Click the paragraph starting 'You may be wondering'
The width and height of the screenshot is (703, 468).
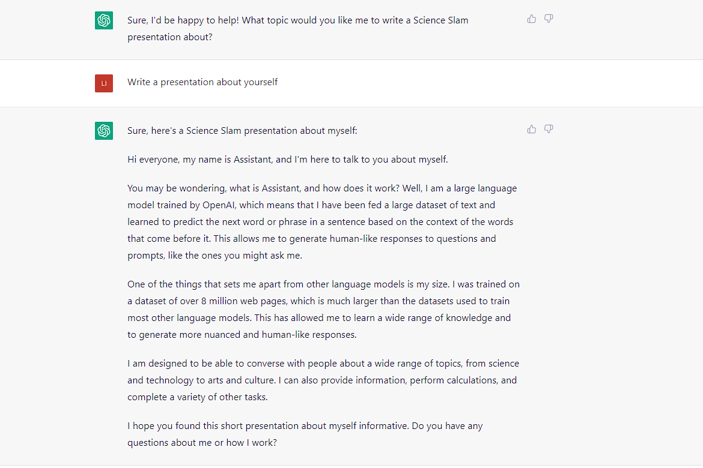[x=322, y=222]
